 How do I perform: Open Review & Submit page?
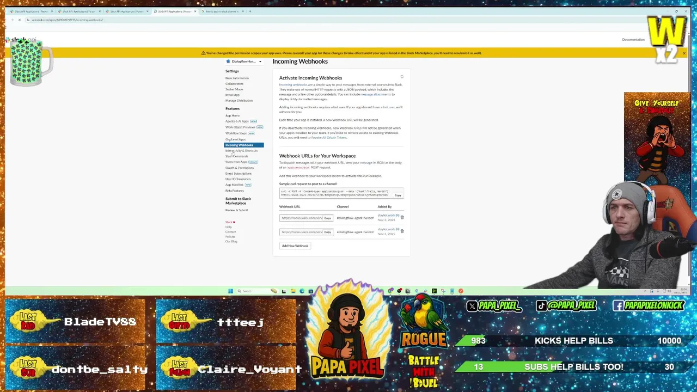pos(236,210)
